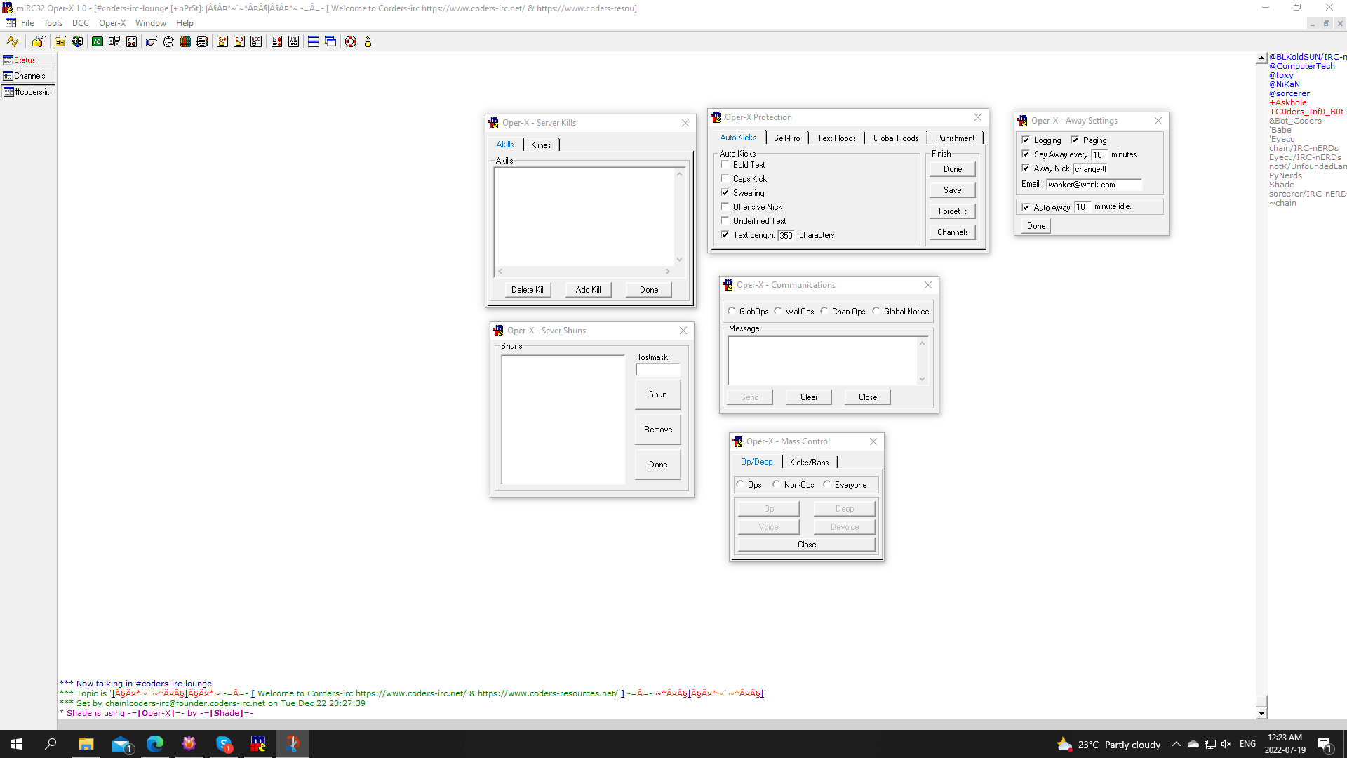Open the URL list toolbar icon
The height and width of the screenshot is (758, 1347).
293,41
